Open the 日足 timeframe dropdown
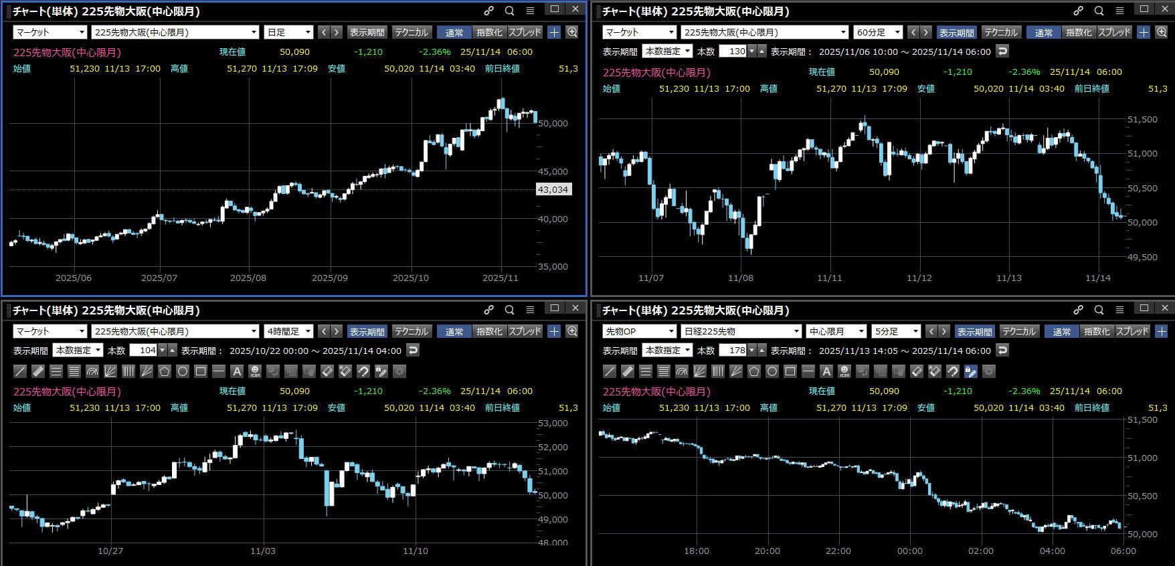The height and width of the screenshot is (566, 1175). tap(288, 32)
